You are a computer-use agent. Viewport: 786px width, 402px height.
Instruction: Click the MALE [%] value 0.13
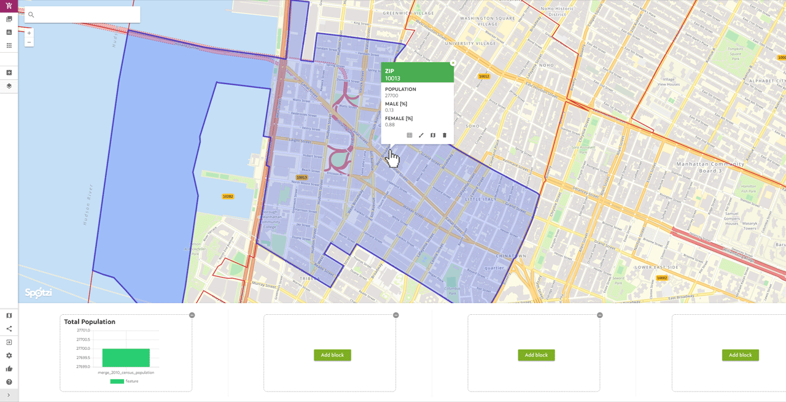389,110
